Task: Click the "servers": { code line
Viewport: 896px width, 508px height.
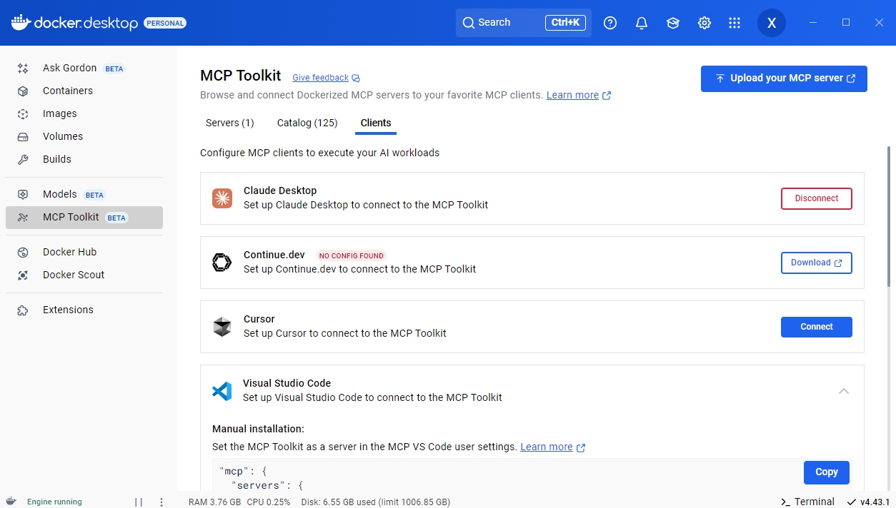Action: coord(268,486)
